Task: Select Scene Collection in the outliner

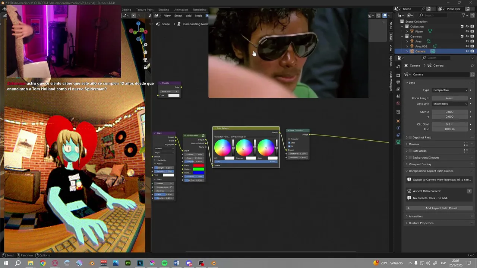Action: coord(416,22)
